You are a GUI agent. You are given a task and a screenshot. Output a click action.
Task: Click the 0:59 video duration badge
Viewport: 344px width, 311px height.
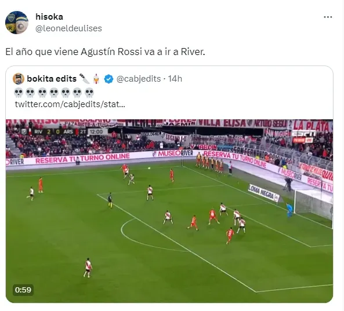click(23, 290)
